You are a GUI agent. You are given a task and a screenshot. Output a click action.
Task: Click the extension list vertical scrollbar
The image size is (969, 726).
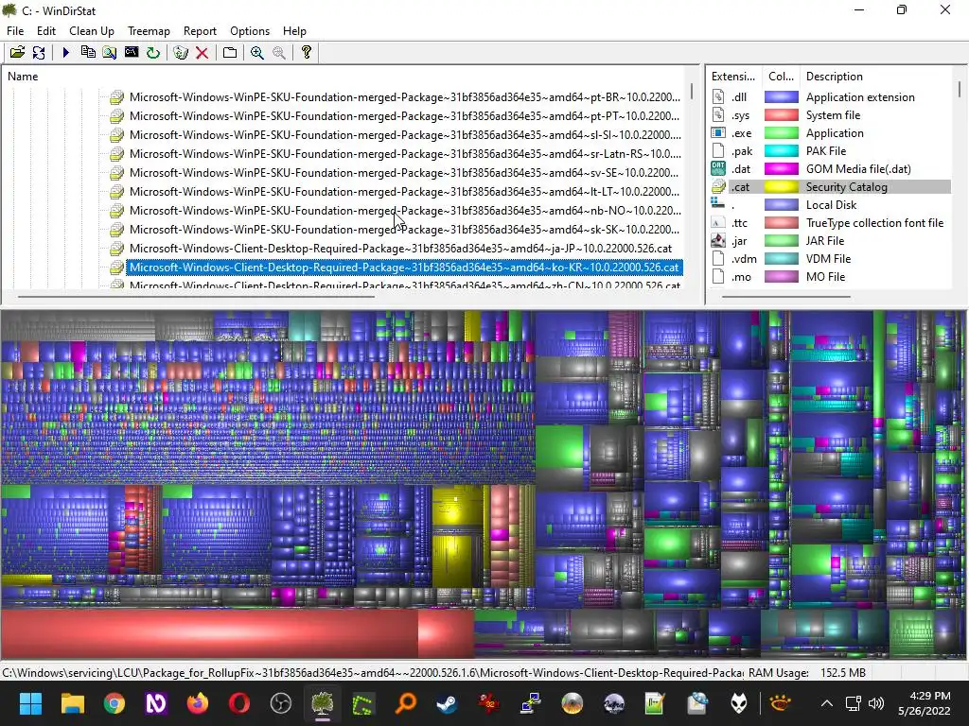960,90
